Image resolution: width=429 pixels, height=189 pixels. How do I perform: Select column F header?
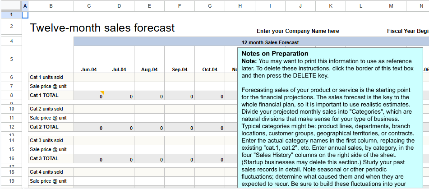(x=180, y=6)
